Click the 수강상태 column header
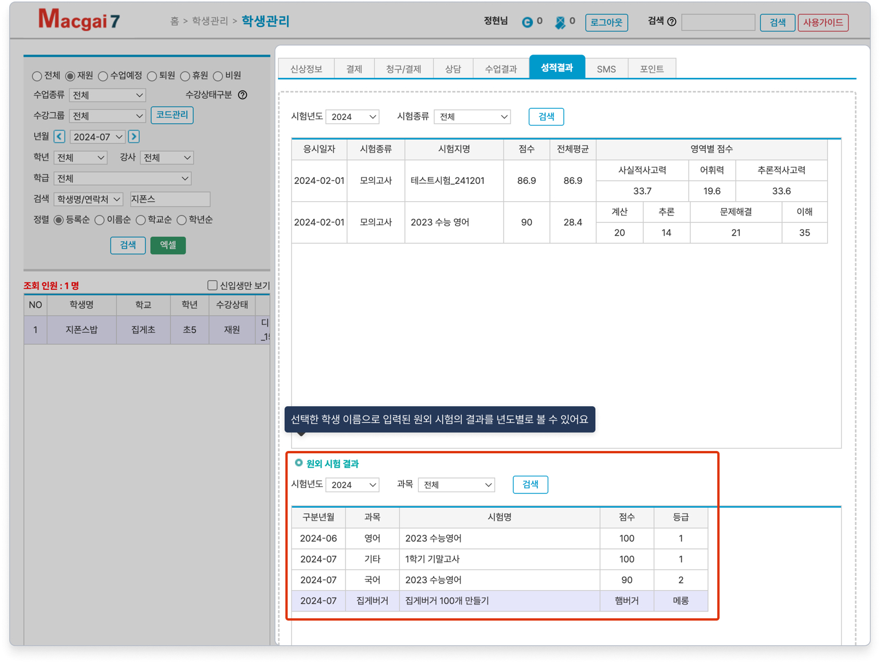The height and width of the screenshot is (663, 880). pos(232,305)
